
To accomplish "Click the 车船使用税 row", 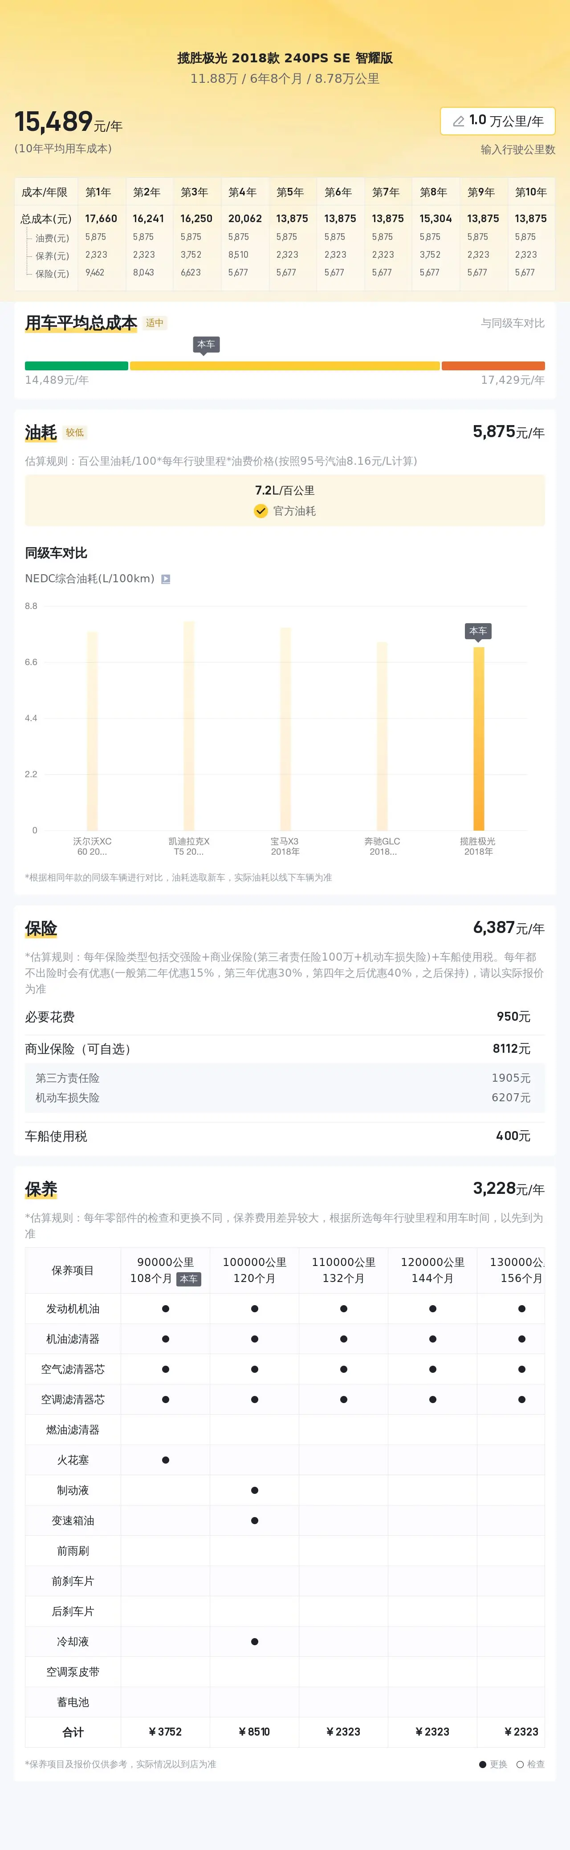I will (285, 1136).
